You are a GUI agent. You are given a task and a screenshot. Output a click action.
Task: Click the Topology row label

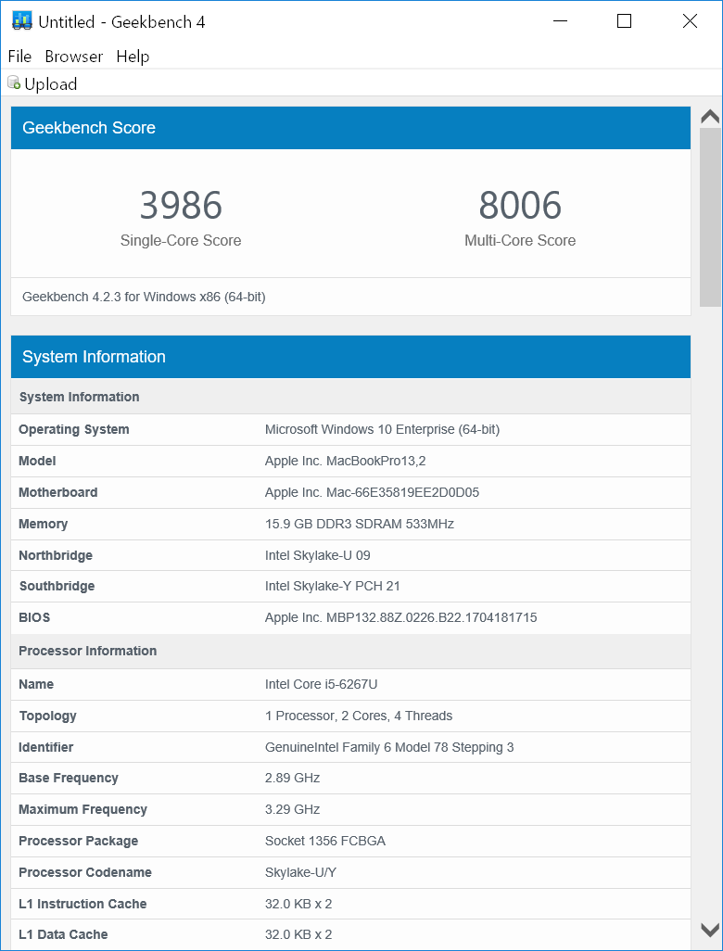tap(48, 716)
